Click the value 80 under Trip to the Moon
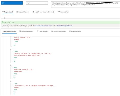Viewport: 120px width, 96px height. 14,61
